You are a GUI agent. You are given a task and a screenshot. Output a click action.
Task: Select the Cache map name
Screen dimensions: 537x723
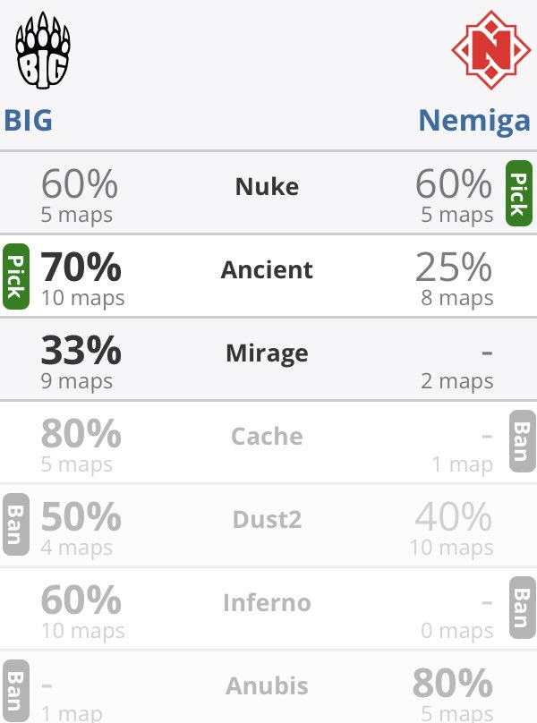coord(267,436)
